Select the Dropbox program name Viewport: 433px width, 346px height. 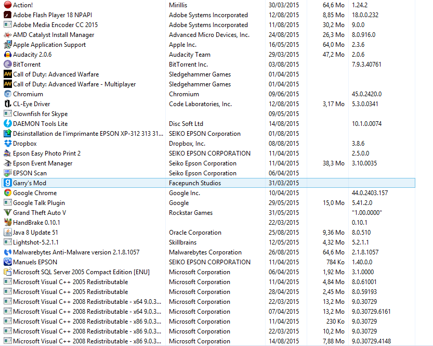tap(25, 144)
